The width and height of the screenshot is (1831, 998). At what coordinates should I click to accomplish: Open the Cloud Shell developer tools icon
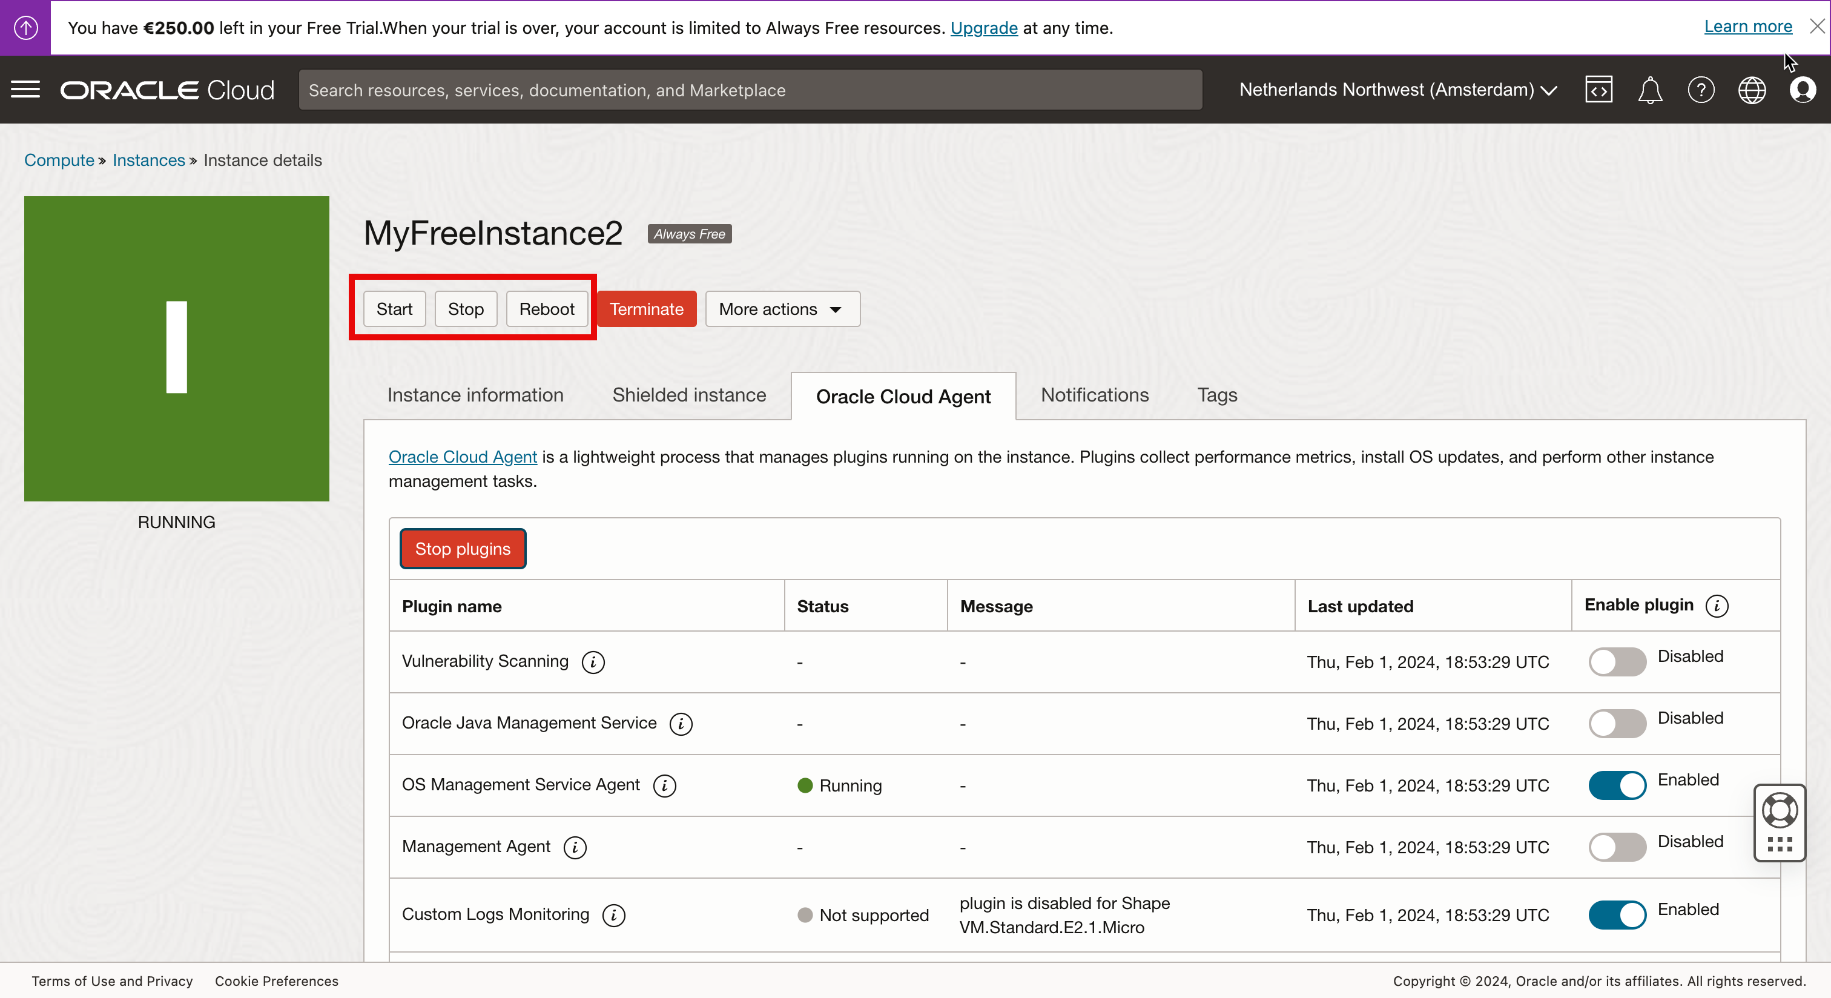click(x=1598, y=90)
